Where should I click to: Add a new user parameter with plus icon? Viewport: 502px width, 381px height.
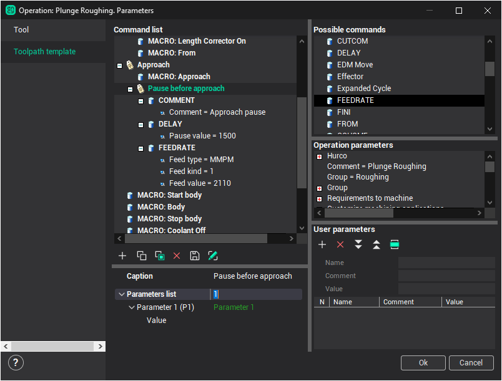[x=322, y=244]
